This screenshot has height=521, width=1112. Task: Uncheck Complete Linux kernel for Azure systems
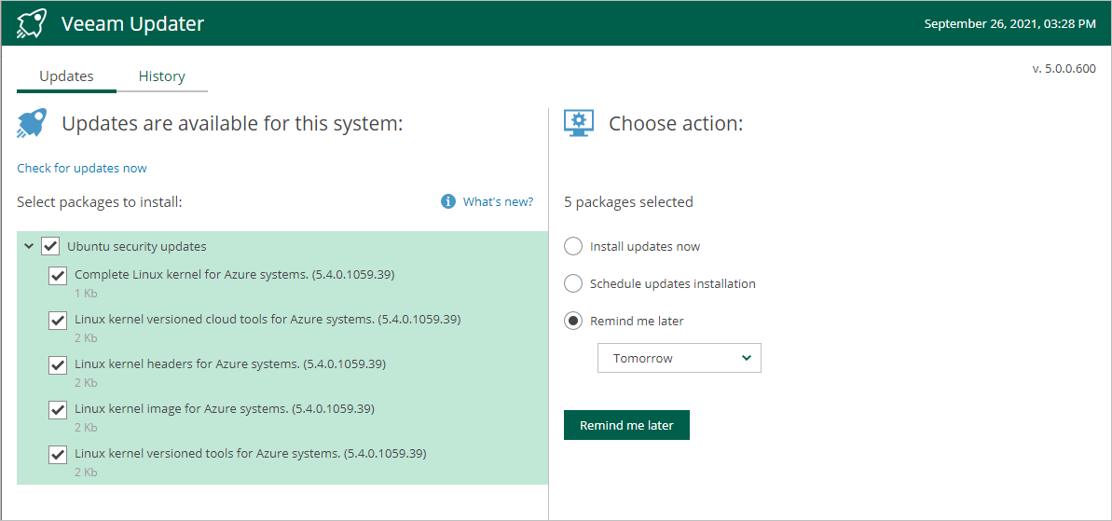tap(58, 276)
